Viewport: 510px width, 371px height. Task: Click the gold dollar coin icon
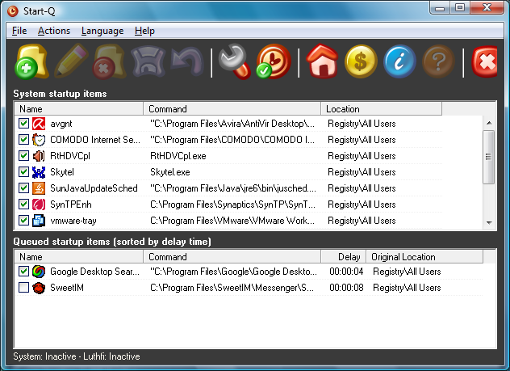(361, 61)
